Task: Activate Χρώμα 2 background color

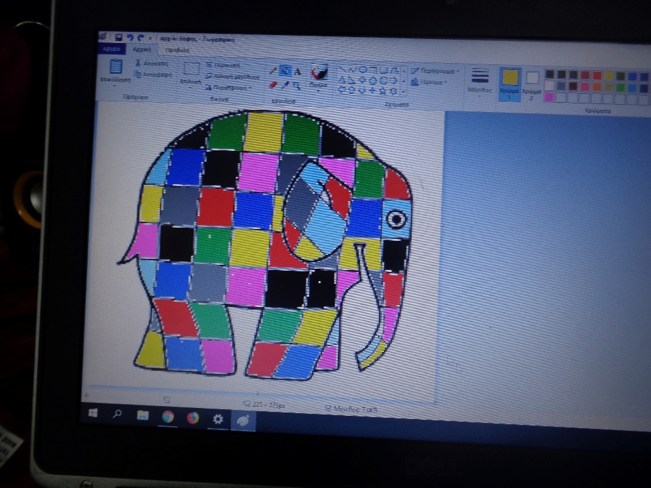Action: pos(532,85)
